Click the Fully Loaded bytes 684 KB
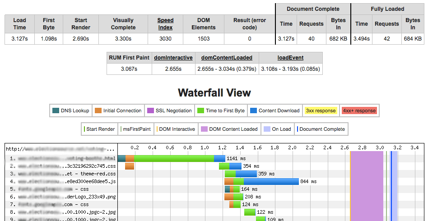This screenshot has height=221, width=428. 413,39
